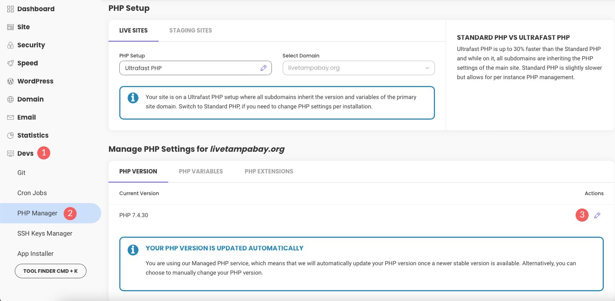Viewport: 615px width, 301px height.
Task: Collapse the Devs menu section
Action: coord(25,154)
